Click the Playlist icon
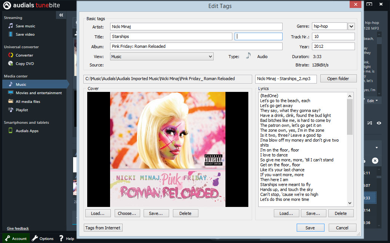This screenshot has height=243, width=390. tap(10, 110)
